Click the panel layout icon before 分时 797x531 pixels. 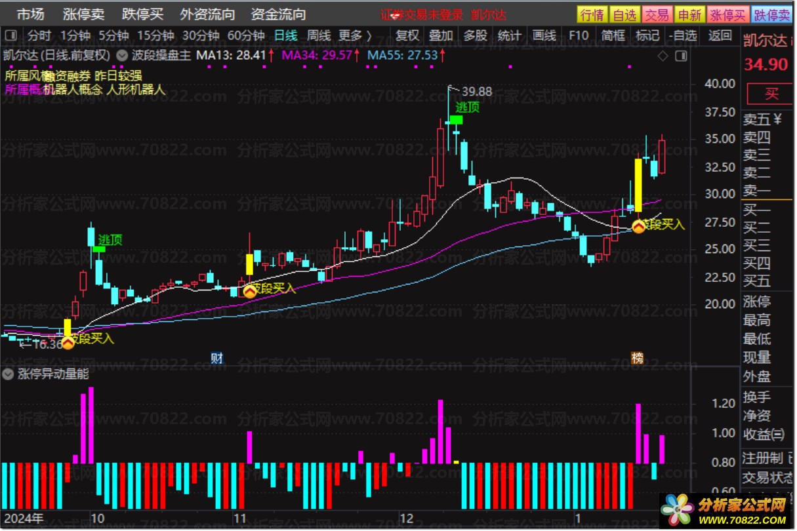click(12, 35)
